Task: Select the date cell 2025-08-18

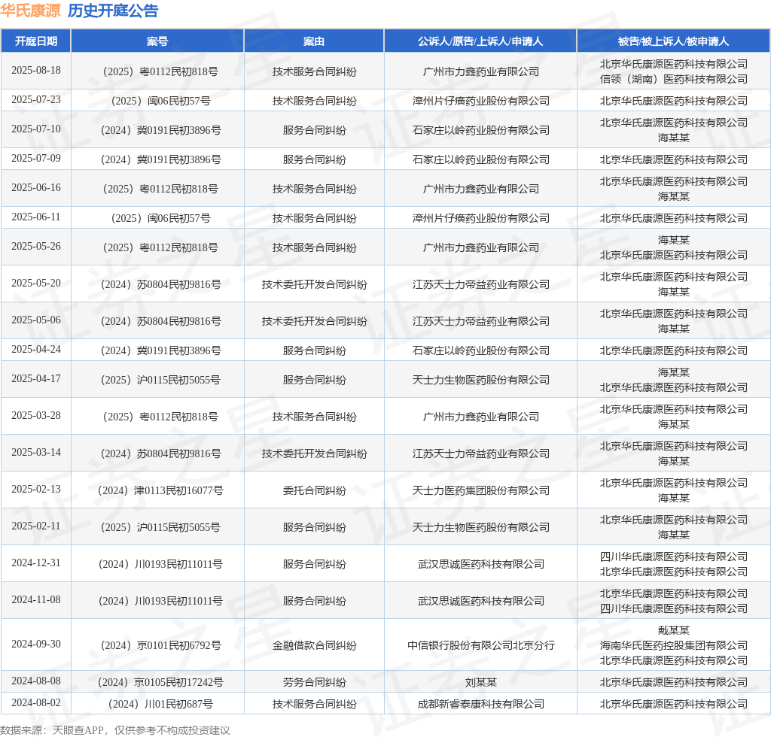Action: [x=36, y=71]
